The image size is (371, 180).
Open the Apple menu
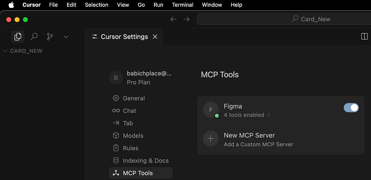11,5
